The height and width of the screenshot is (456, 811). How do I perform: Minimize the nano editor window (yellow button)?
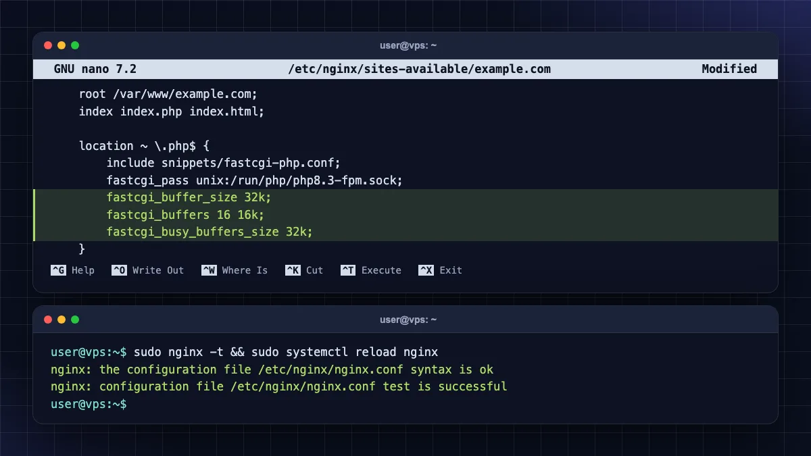click(x=62, y=45)
